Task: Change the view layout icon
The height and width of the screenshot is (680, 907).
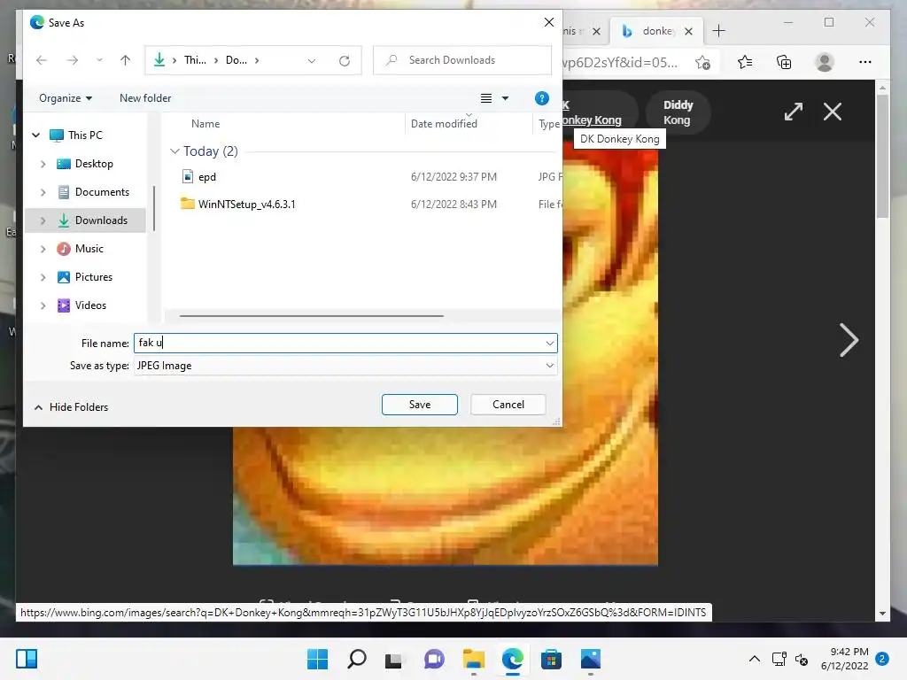Action: 486,98
